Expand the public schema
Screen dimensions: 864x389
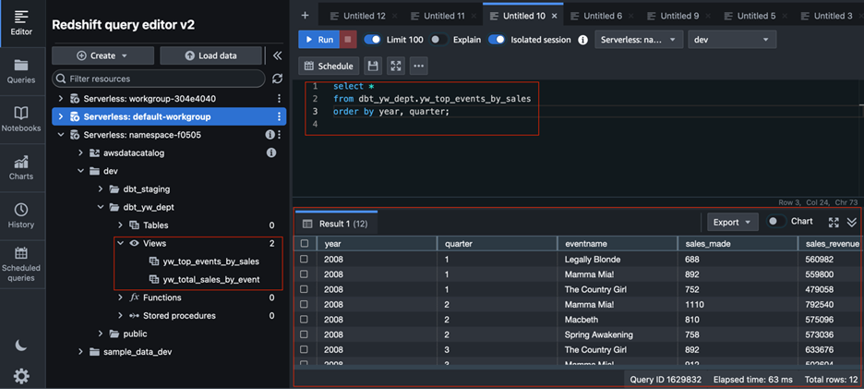click(x=101, y=334)
